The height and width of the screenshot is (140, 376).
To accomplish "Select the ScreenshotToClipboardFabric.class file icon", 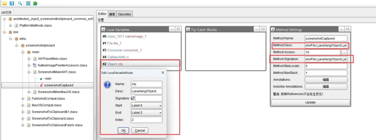I will 29,125.
